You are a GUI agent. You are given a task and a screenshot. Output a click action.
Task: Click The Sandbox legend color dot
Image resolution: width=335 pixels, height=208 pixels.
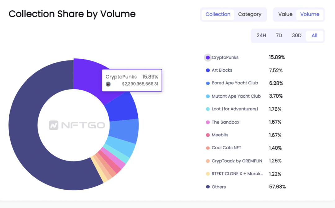[x=208, y=122]
